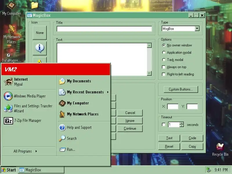This screenshot has width=232, height=174.
Task: Decrease timeout seconds with down arrow
Action: [182, 126]
